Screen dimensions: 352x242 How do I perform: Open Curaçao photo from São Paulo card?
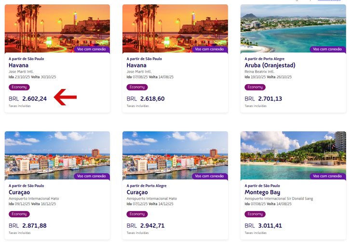[x=57, y=155]
